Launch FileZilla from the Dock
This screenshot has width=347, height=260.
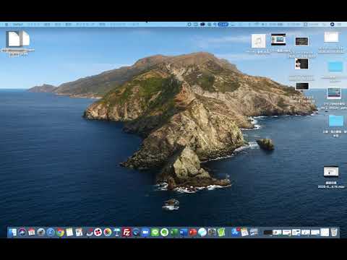(127, 233)
